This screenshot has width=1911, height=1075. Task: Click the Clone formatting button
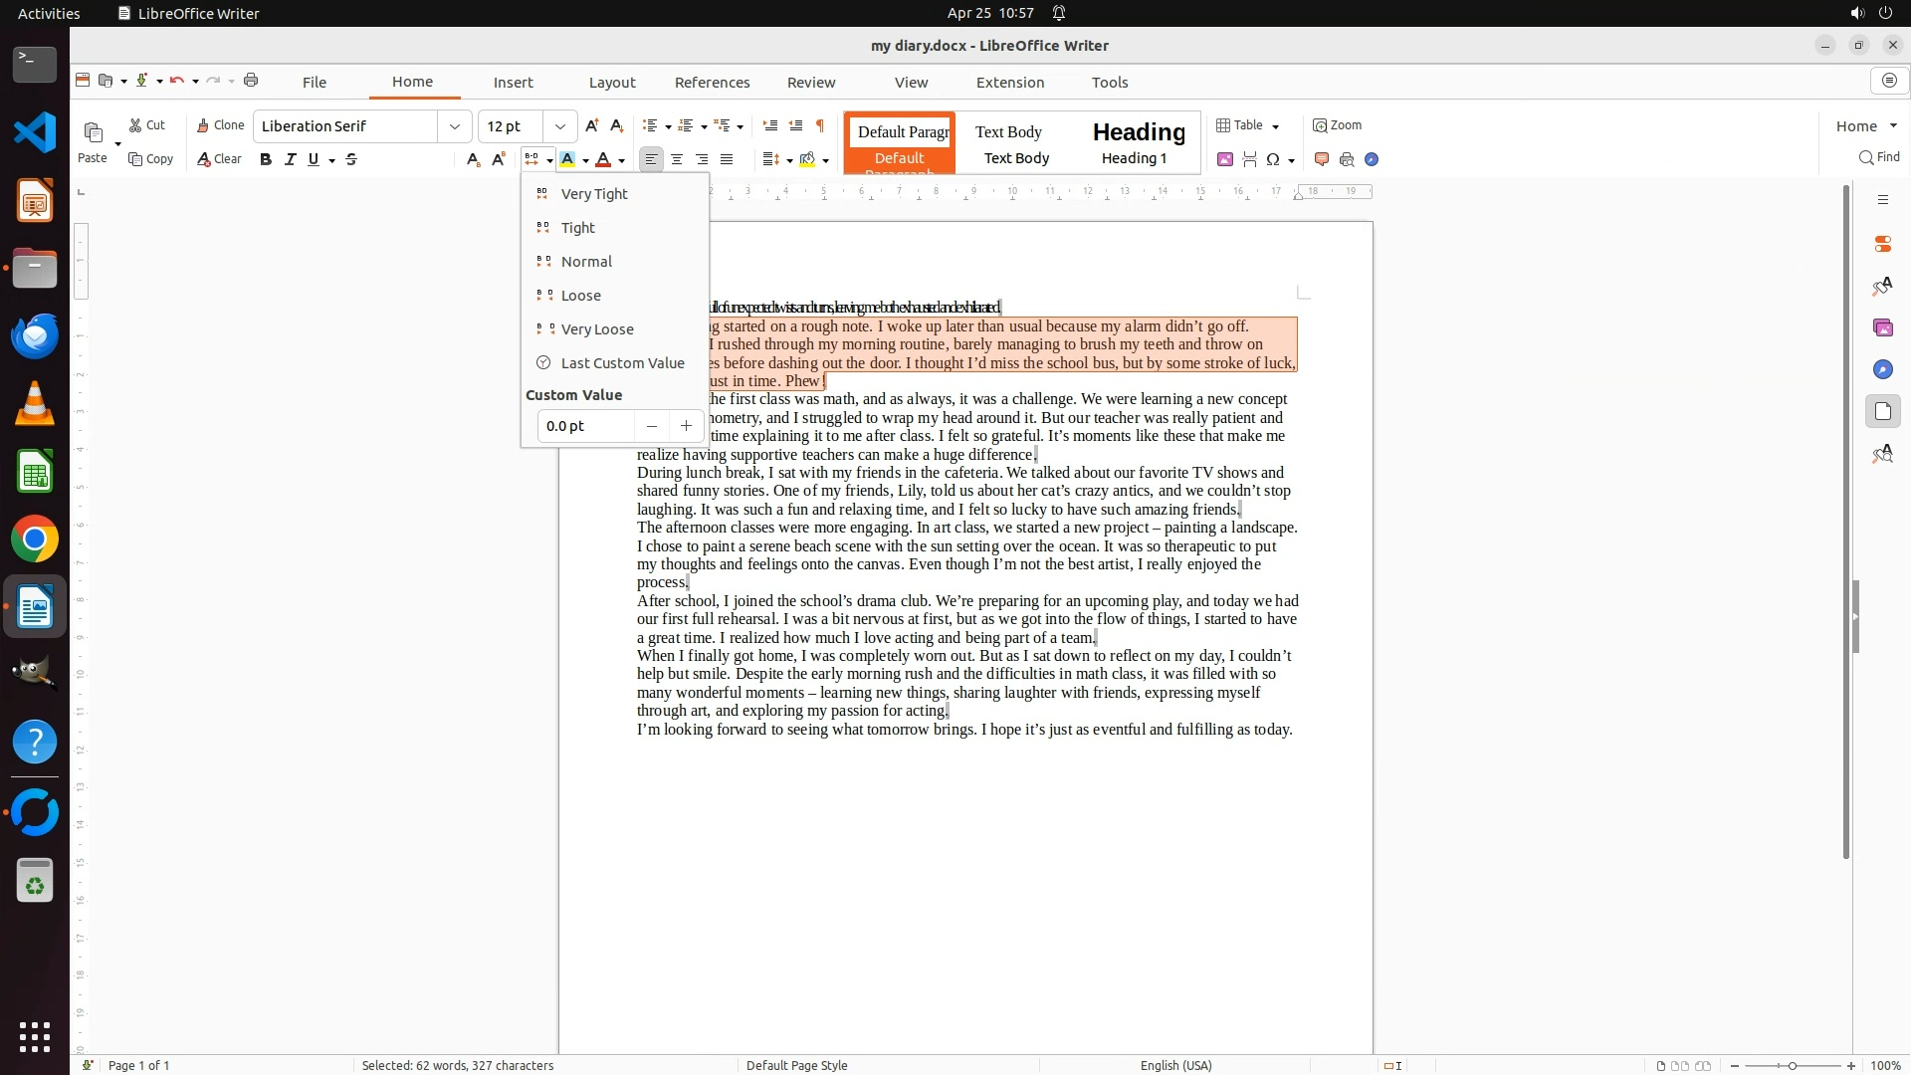tap(220, 125)
